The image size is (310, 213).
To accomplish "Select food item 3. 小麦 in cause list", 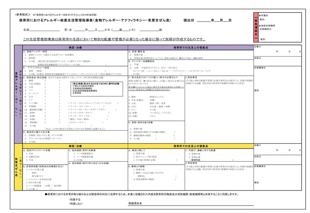I will 29,87.
